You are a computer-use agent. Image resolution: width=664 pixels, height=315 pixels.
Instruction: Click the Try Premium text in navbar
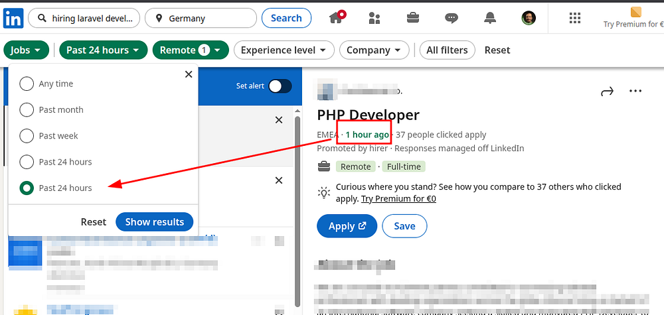click(x=633, y=24)
